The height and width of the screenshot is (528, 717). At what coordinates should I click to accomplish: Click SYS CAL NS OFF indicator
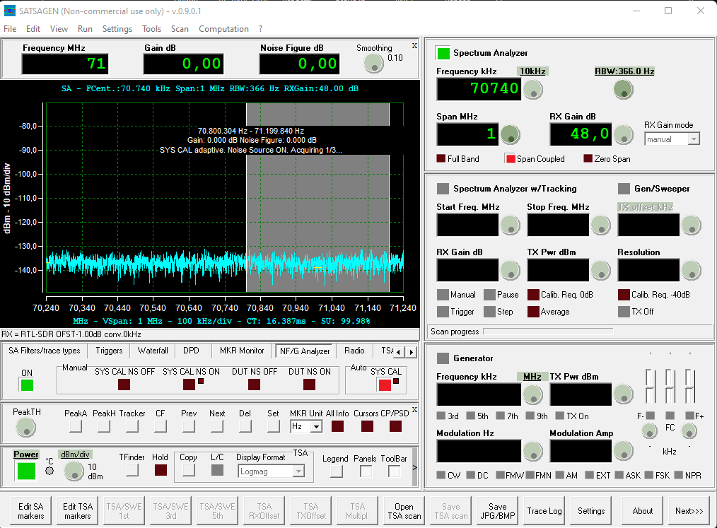tap(124, 385)
